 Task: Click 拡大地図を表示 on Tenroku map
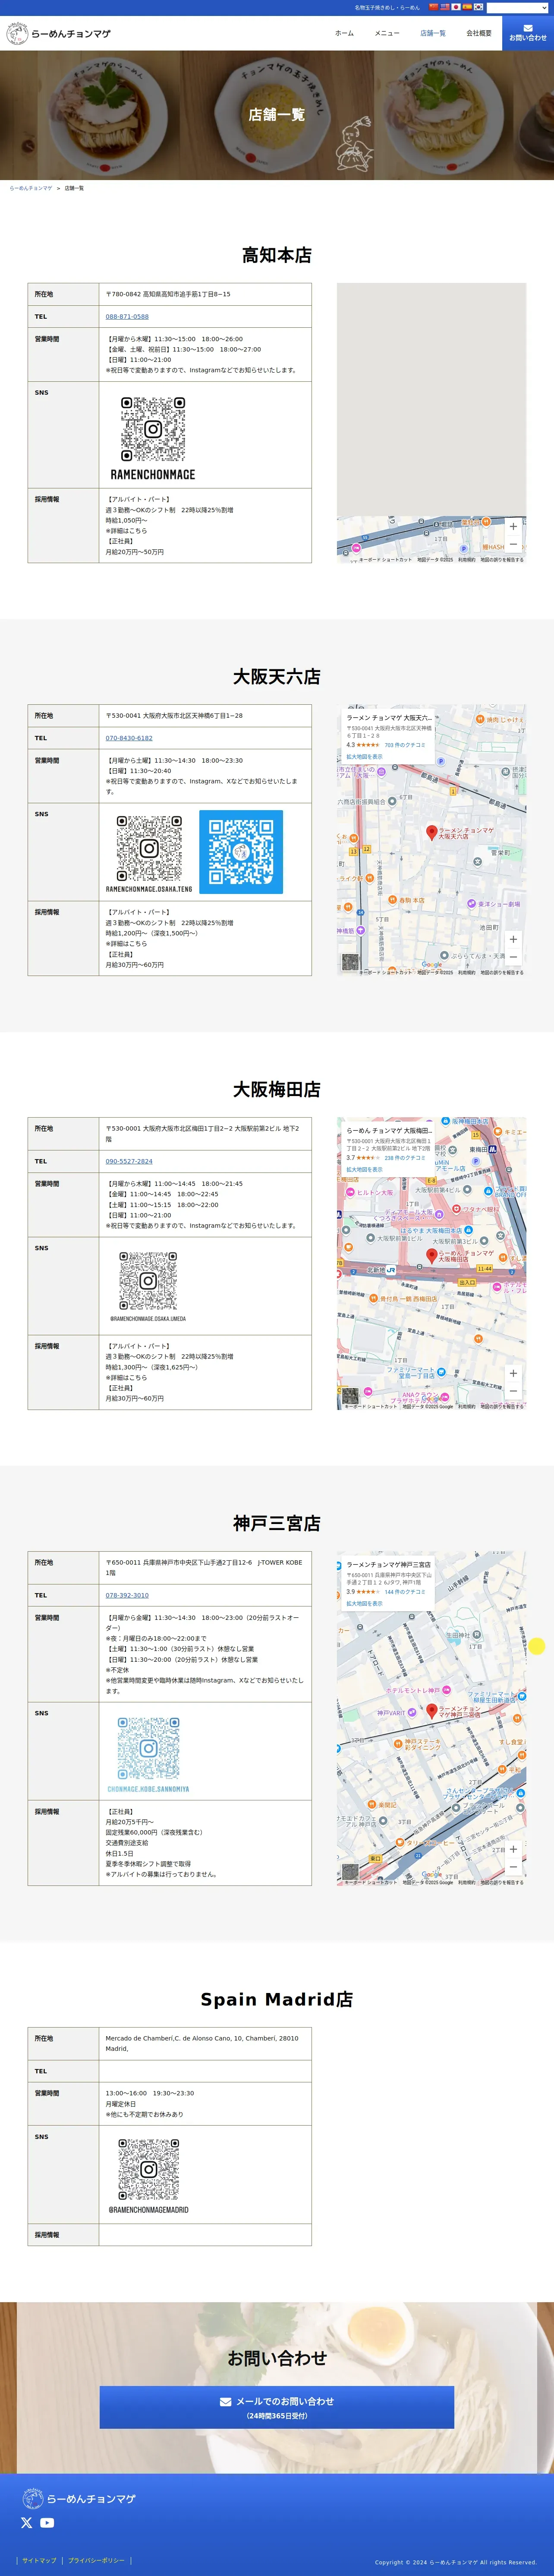click(364, 757)
